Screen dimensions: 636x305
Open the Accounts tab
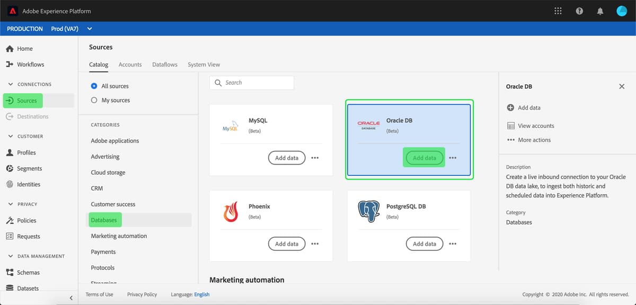130,64
